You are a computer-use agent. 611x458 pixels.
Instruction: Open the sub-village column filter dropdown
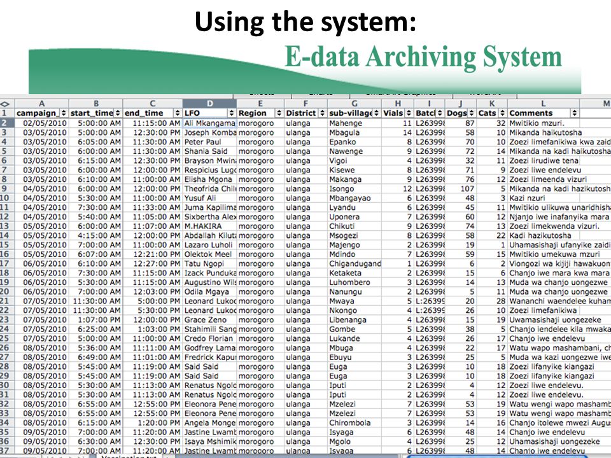[376, 113]
